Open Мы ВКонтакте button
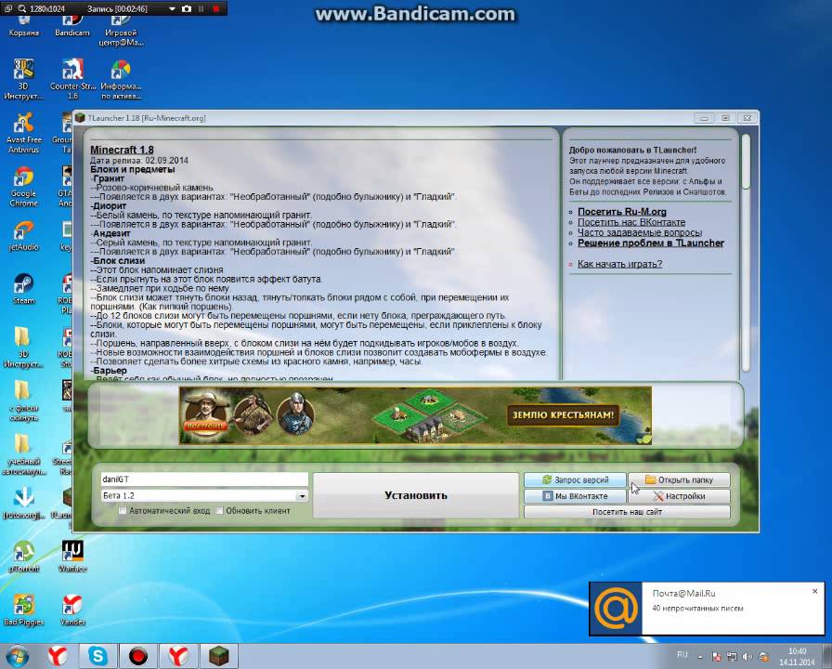Screen dimensions: 832x669 click(575, 496)
